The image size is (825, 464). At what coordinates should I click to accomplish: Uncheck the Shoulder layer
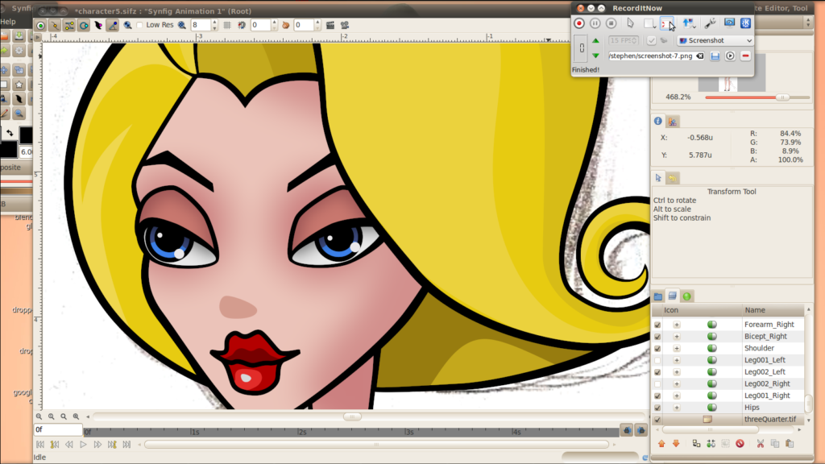coord(657,348)
